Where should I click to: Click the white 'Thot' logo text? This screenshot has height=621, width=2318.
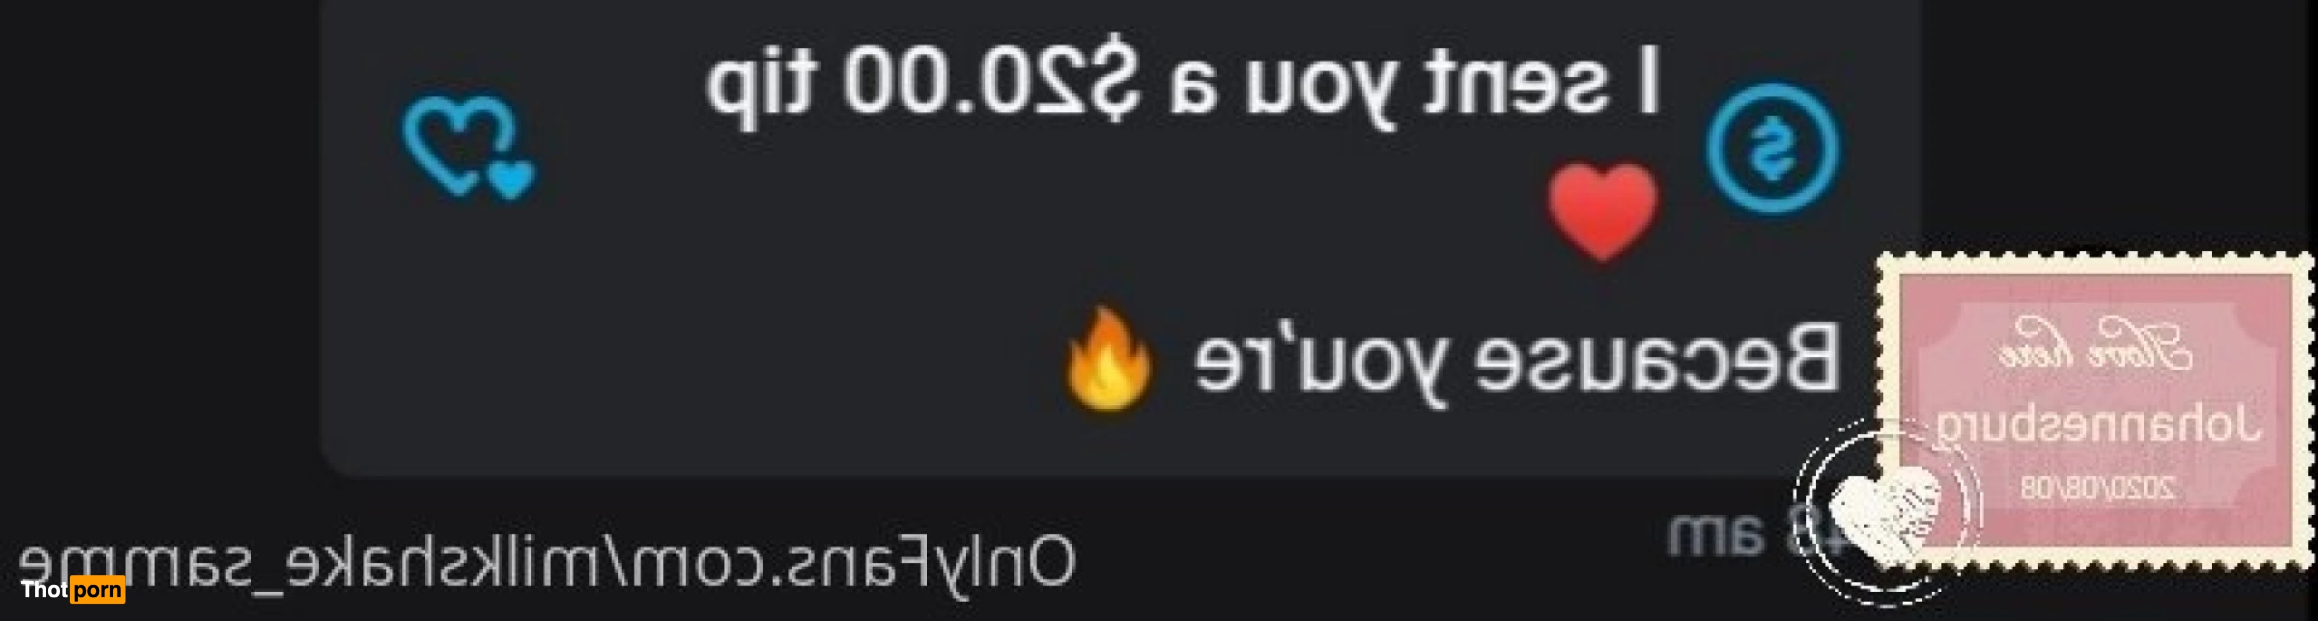click(45, 590)
